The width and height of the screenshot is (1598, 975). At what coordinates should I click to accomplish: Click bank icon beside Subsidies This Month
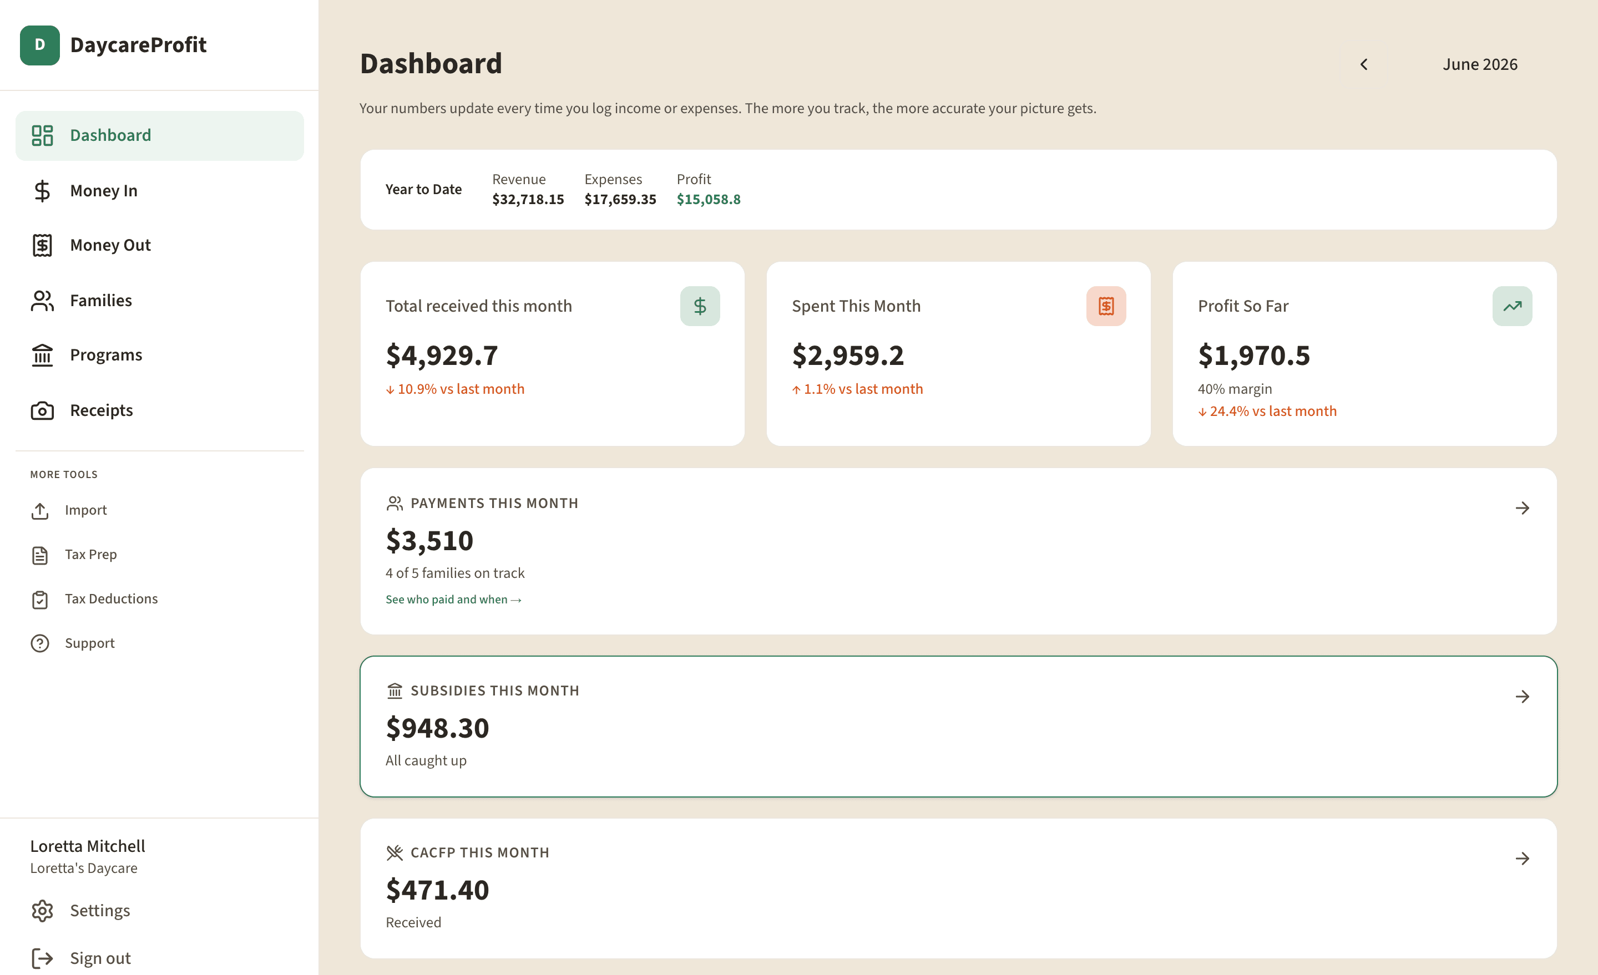click(395, 691)
